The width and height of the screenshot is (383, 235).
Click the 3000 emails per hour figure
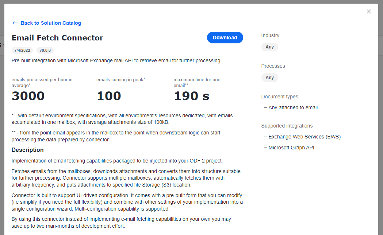pyautogui.click(x=28, y=96)
